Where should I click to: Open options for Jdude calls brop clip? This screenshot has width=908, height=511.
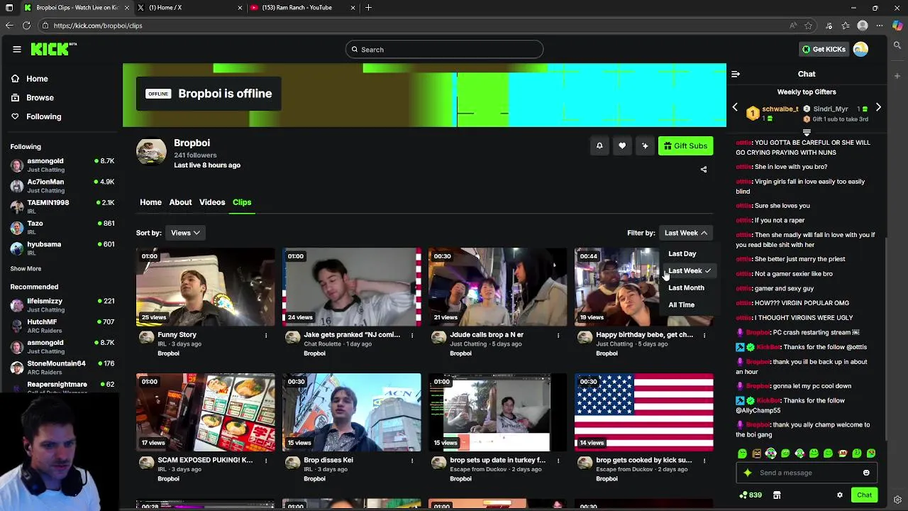[558, 335]
